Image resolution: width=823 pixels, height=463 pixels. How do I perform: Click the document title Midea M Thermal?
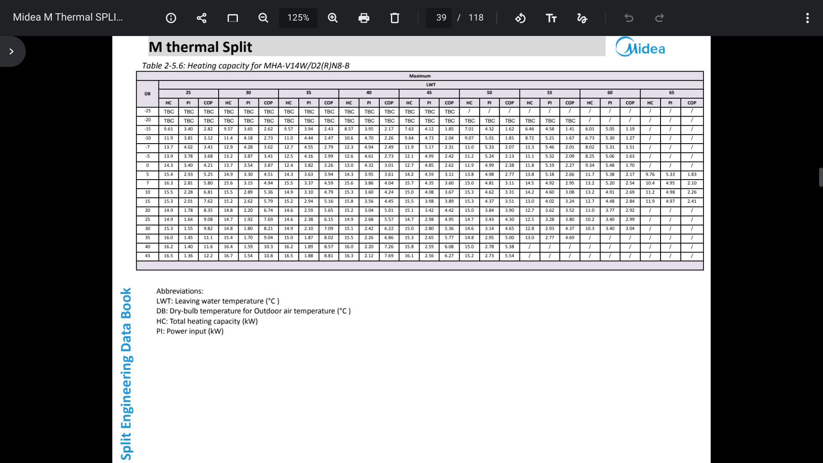click(68, 18)
